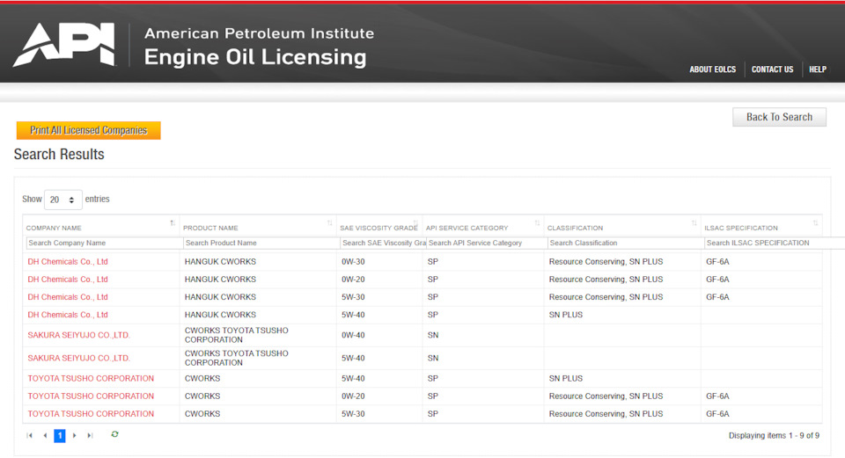Click Engine Oil Licensing title
Image resolution: width=845 pixels, height=458 pixels.
tap(255, 57)
